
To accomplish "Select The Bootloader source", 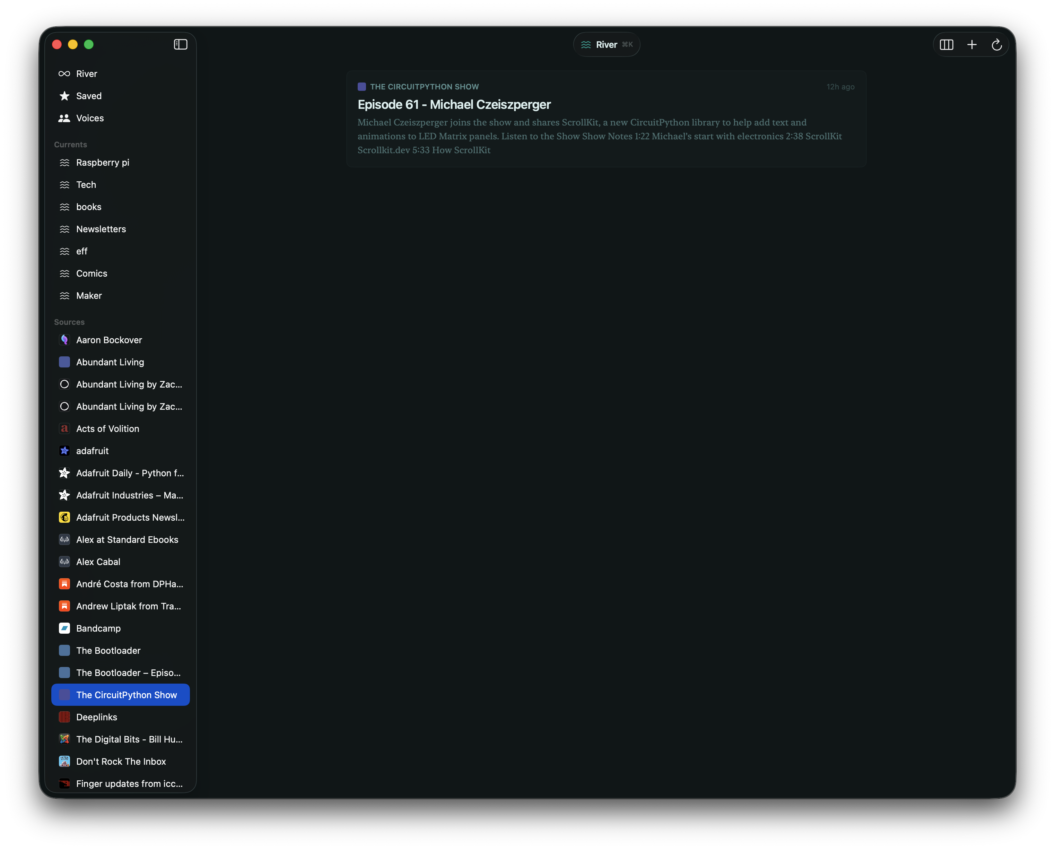I will [x=120, y=650].
